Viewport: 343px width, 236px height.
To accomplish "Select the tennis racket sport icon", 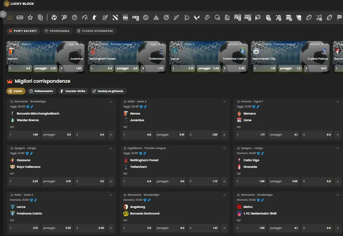I will point(64,18).
